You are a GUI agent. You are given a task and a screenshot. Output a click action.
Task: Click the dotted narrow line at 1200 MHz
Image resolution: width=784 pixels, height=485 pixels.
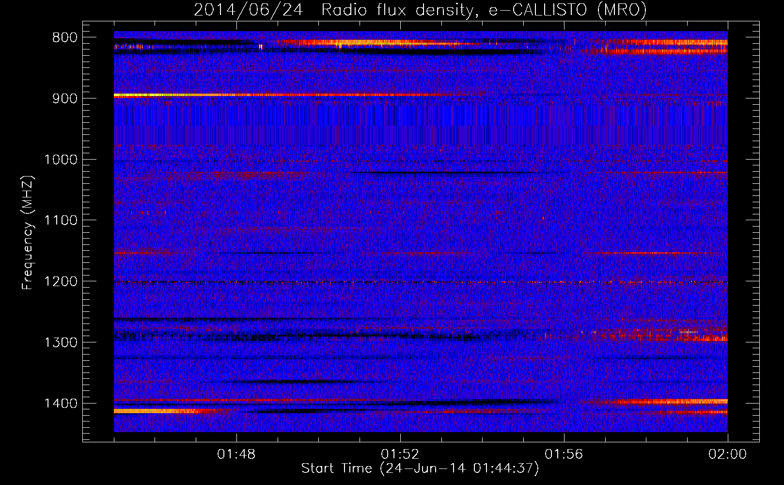[x=421, y=282]
